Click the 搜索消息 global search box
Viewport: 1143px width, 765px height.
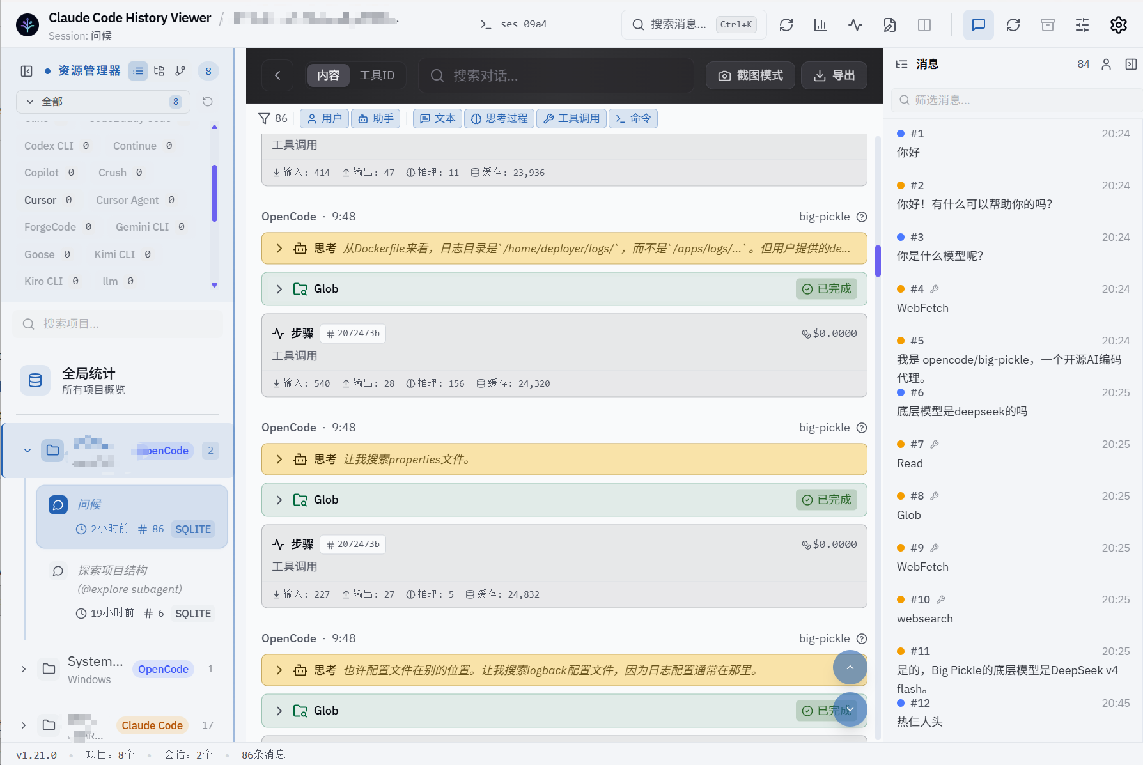click(694, 25)
